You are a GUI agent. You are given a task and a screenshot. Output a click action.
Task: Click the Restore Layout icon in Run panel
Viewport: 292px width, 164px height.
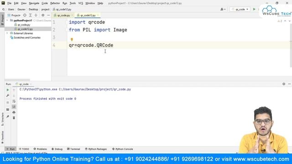click(x=8, y=109)
